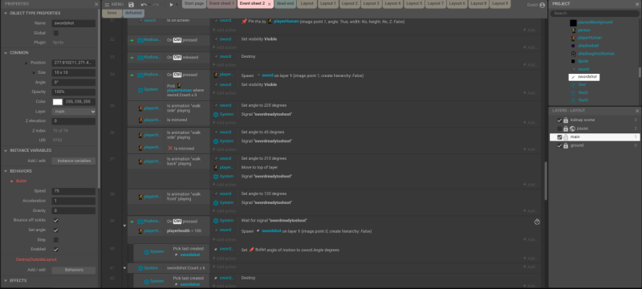The height and width of the screenshot is (289, 642).
Task: Close the Project panel
Action: click(637, 4)
